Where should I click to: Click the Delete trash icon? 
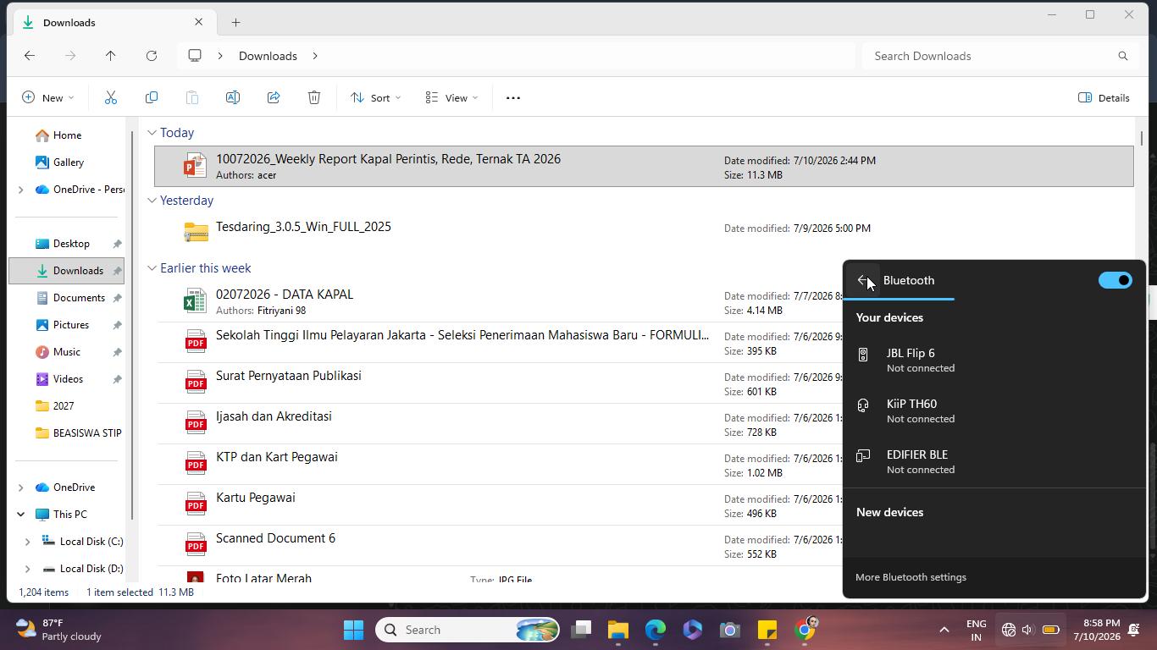[314, 97]
